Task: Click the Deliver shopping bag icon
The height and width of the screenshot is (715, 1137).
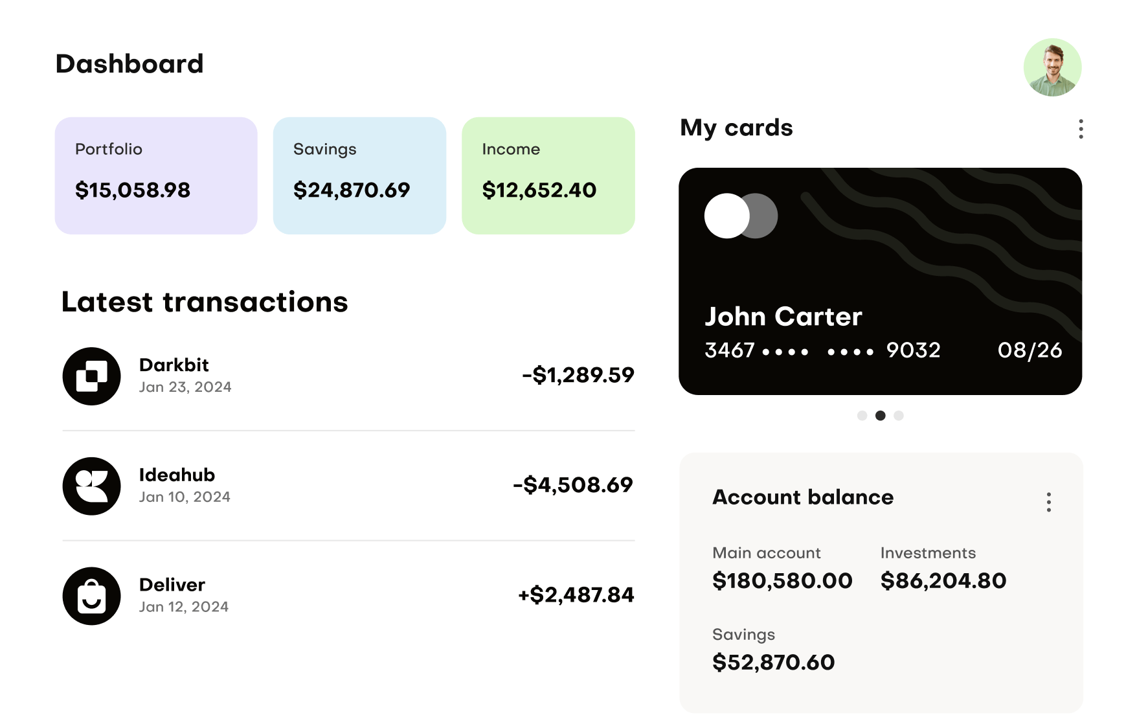Action: click(x=91, y=596)
